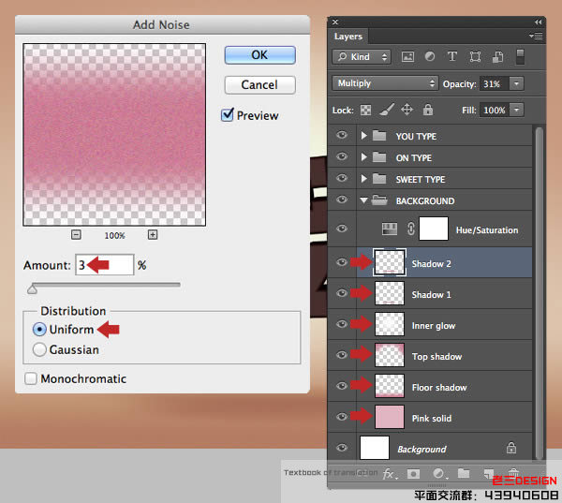Screen dimensions: 562x503
Task: Click the lock image pixels brush icon
Action: tap(387, 110)
